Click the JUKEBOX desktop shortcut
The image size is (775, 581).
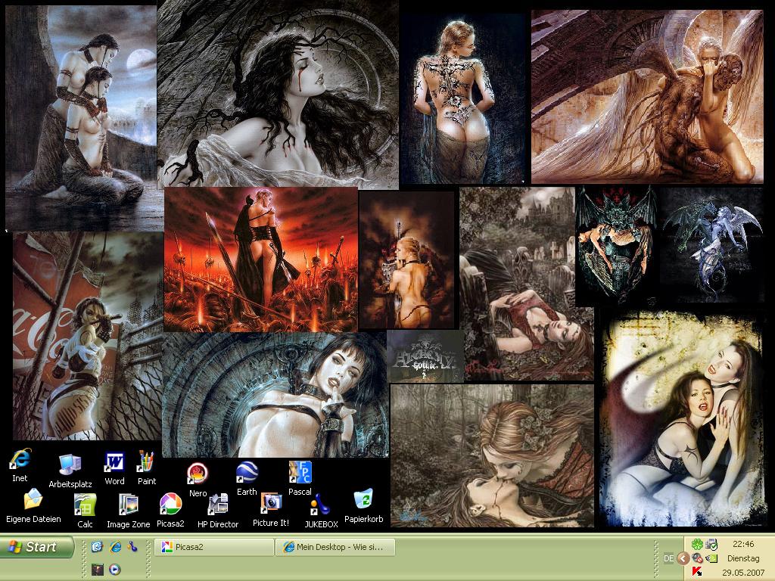pyautogui.click(x=321, y=505)
